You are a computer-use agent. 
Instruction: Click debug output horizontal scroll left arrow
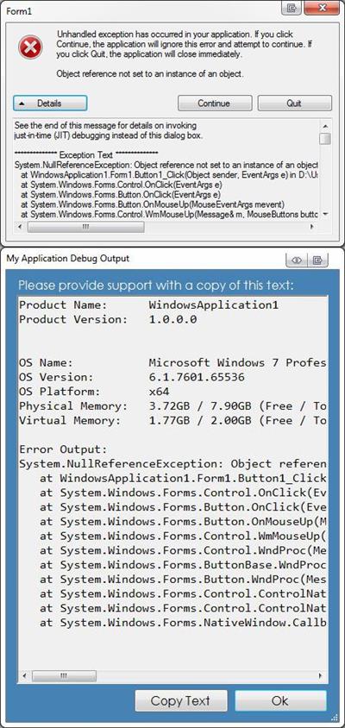(25, 675)
